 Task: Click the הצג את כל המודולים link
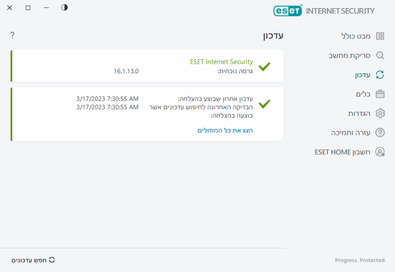(x=225, y=130)
